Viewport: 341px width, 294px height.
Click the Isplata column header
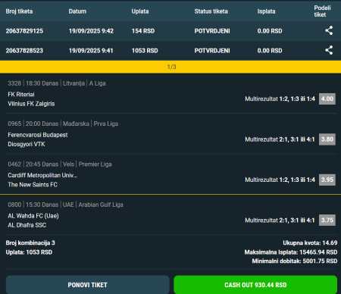(266, 11)
